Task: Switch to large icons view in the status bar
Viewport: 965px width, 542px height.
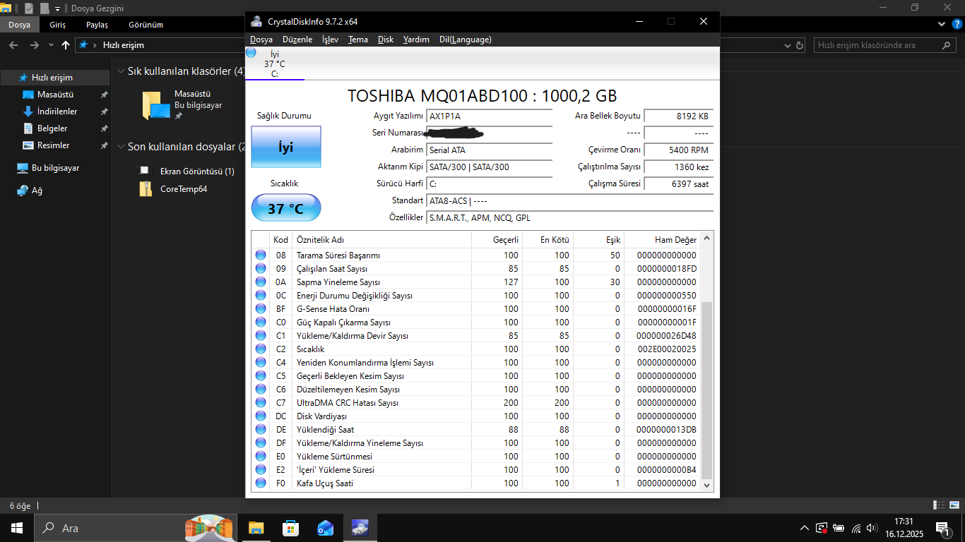Action: [953, 505]
